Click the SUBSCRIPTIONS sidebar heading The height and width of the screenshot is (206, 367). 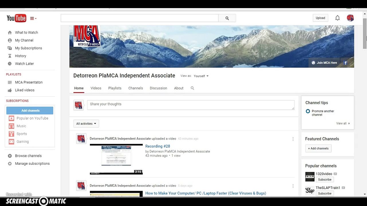tap(17, 101)
